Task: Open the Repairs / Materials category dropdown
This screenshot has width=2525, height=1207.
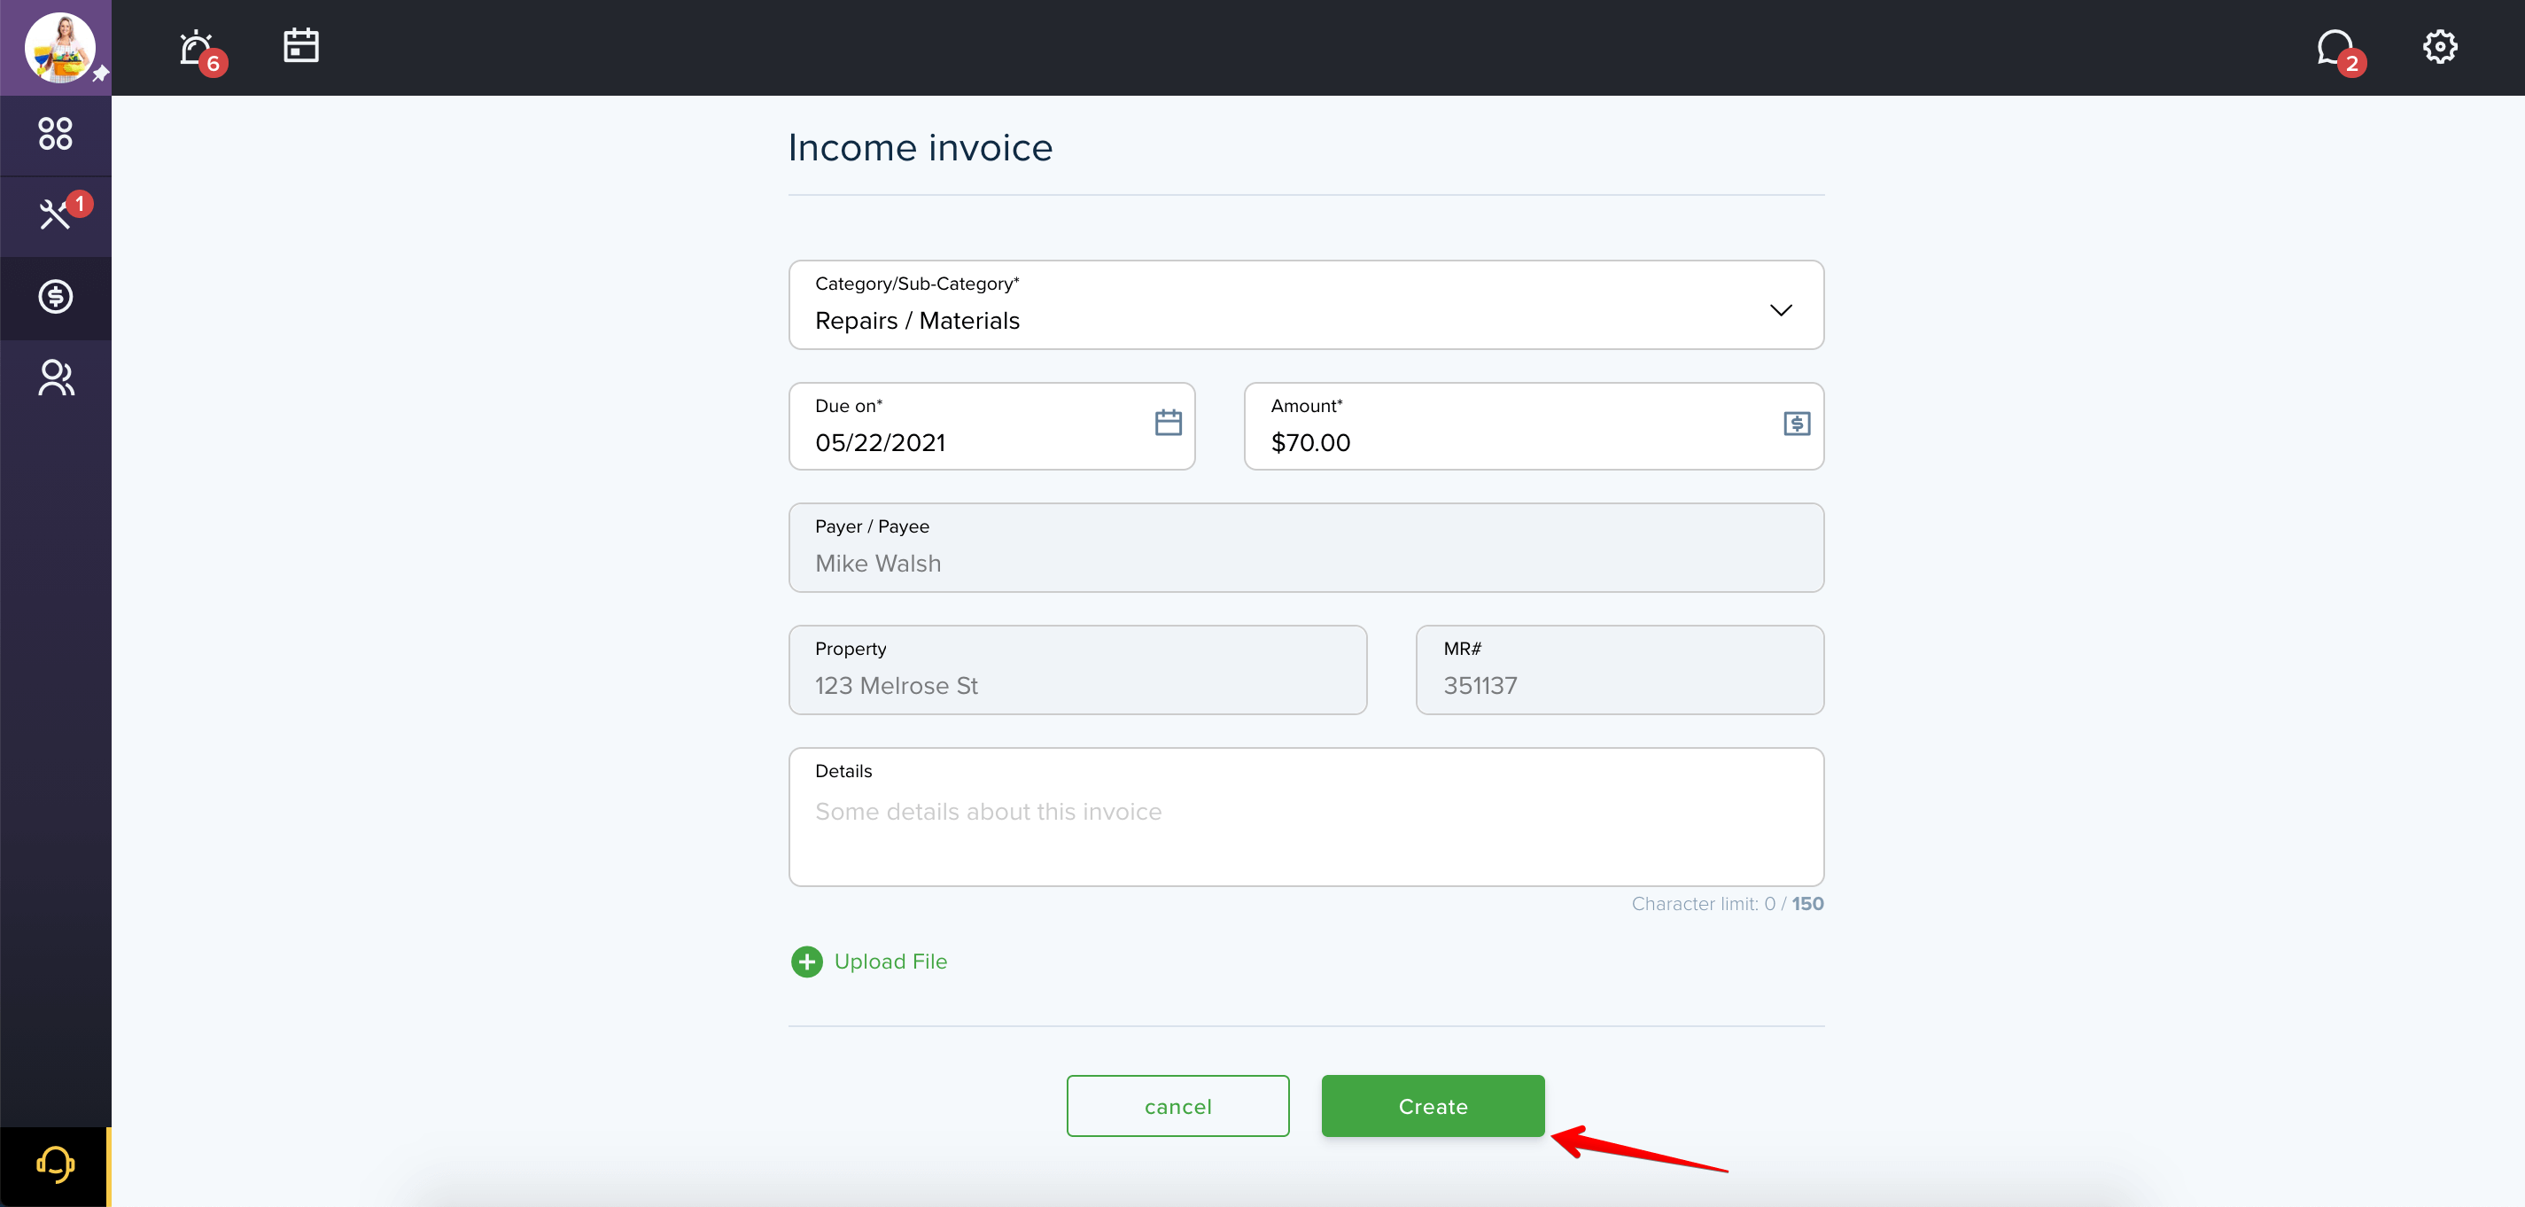Action: click(1306, 304)
